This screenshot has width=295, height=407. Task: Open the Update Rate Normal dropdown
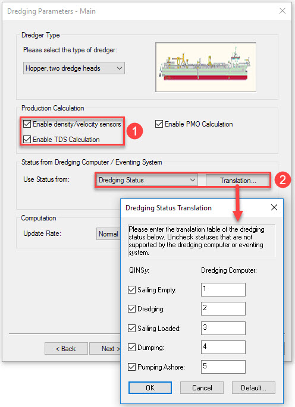(108, 234)
